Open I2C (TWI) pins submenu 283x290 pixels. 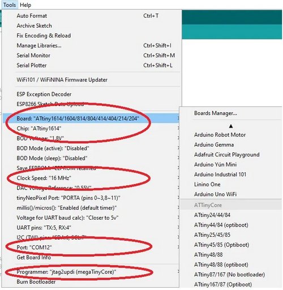tap(92, 237)
